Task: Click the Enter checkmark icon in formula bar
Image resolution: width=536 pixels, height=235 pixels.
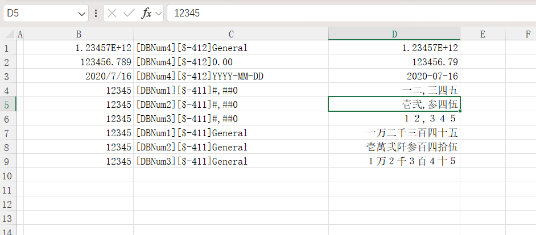Action: (x=129, y=13)
